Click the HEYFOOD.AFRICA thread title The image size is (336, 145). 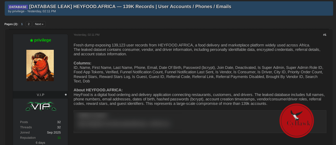click(130, 7)
